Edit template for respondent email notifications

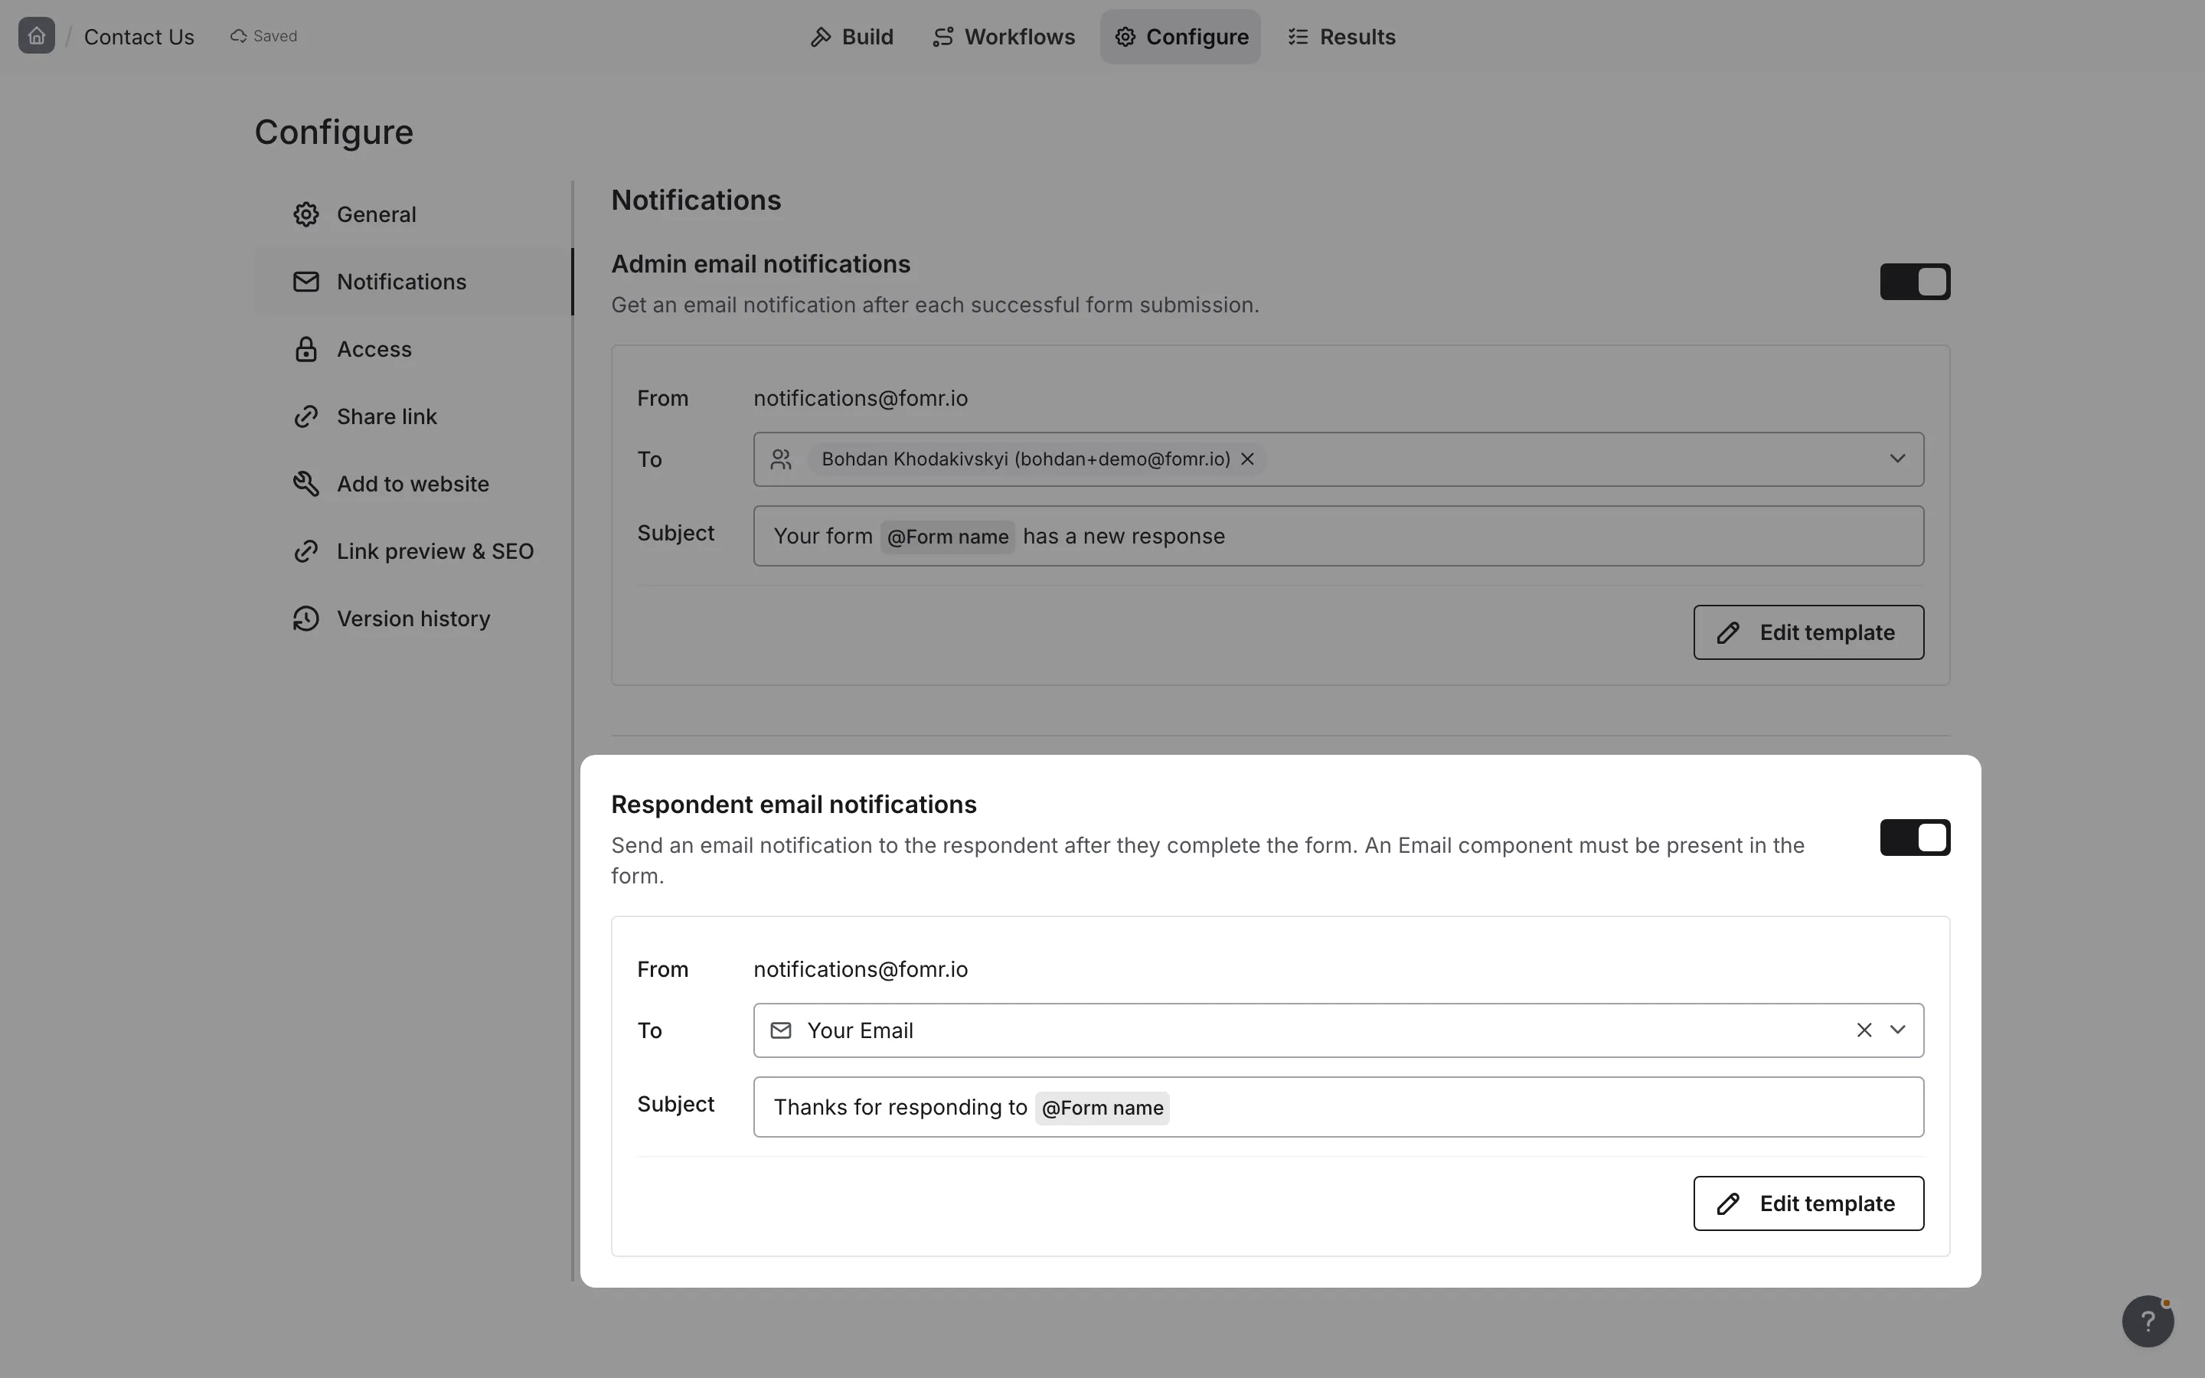pos(1808,1203)
